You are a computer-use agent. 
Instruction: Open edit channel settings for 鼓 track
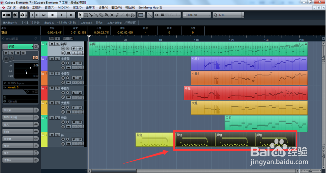click(63, 144)
